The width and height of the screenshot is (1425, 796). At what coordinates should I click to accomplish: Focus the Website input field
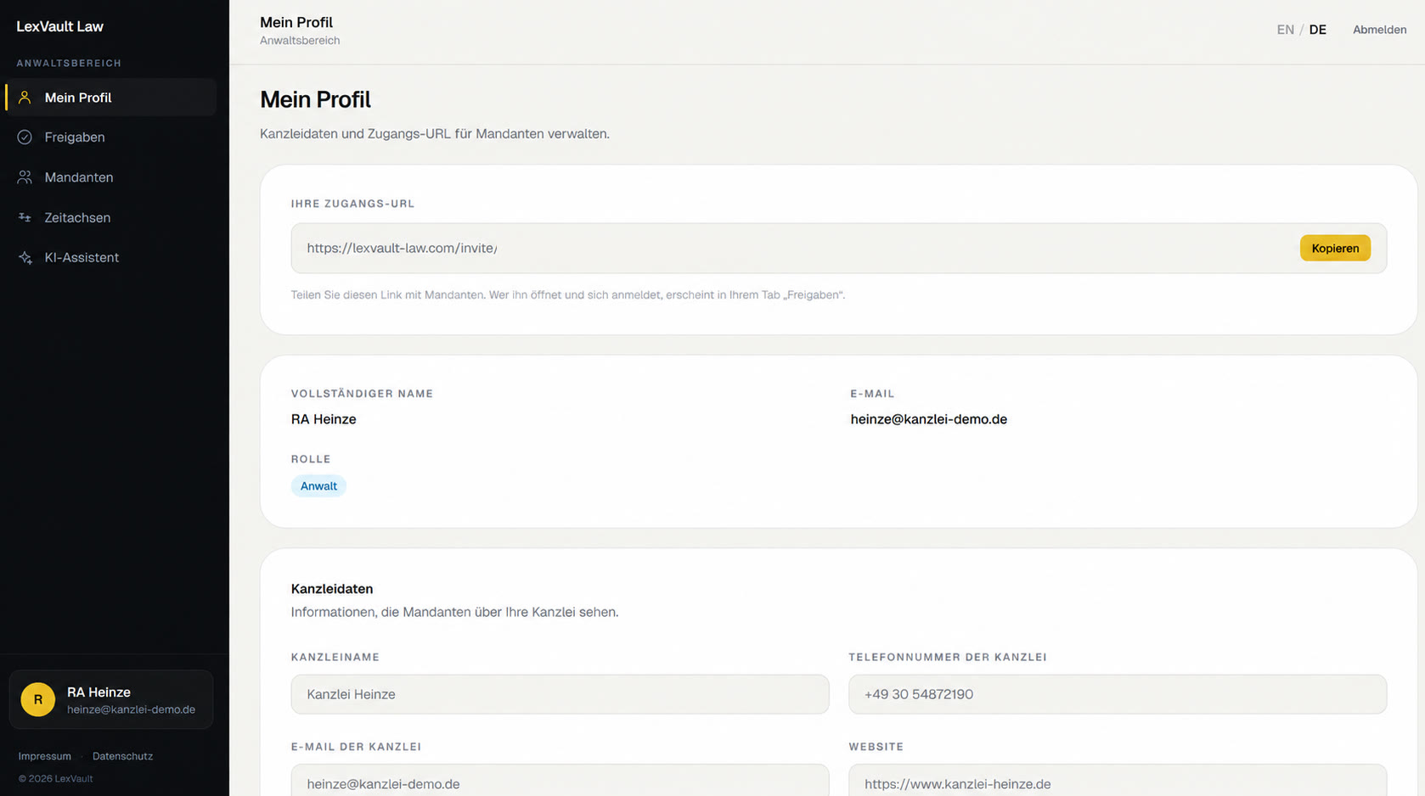[x=1118, y=781]
